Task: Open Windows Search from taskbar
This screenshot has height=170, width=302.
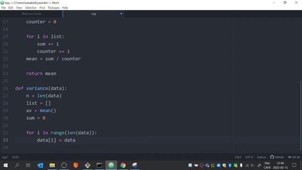Action: [x=17, y=165]
